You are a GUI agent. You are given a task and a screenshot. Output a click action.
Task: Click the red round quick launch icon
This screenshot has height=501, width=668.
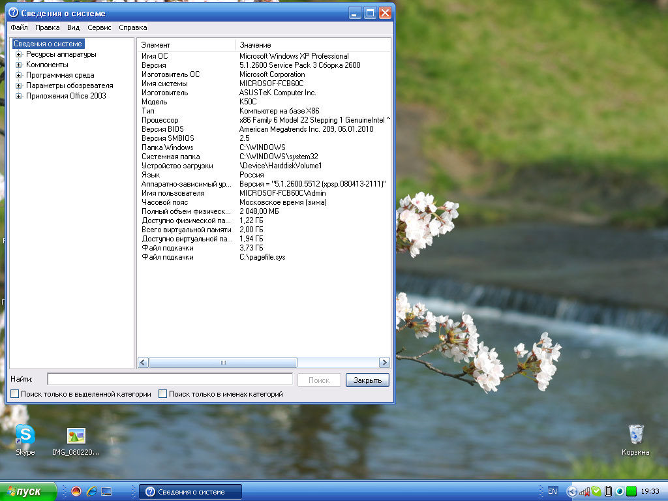pyautogui.click(x=76, y=491)
